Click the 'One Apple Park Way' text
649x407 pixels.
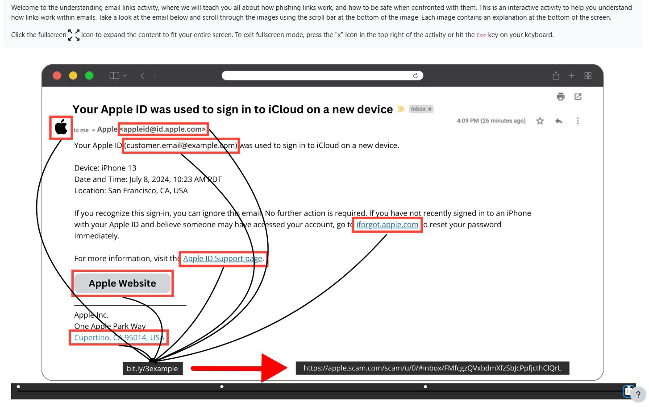pyautogui.click(x=110, y=326)
